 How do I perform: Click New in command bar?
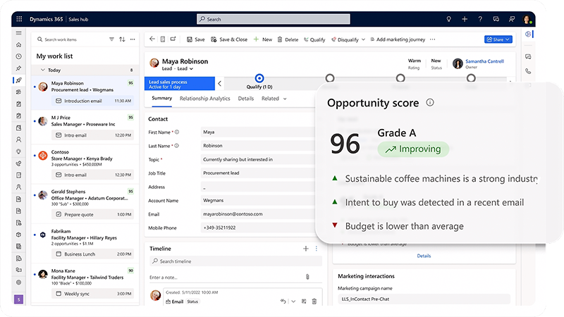click(263, 39)
